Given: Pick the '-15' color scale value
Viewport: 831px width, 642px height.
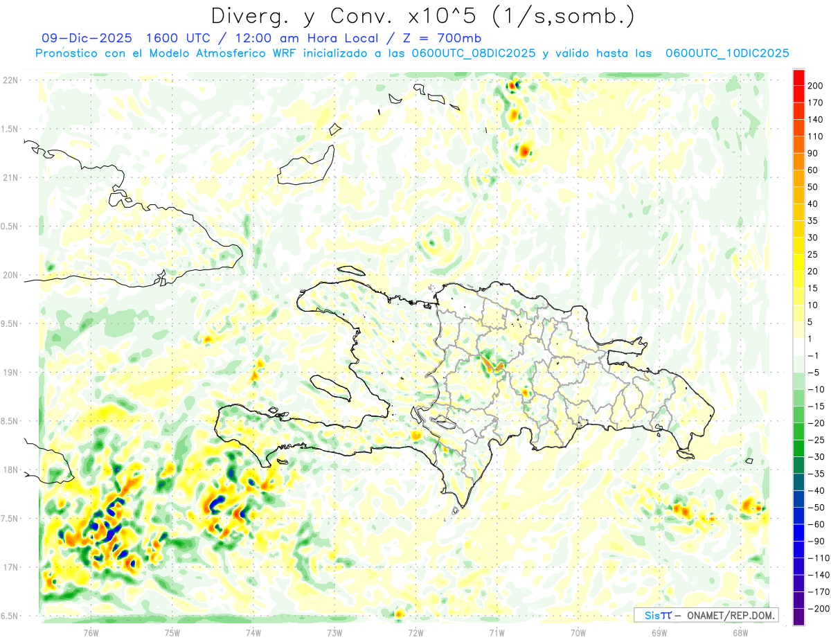Looking at the screenshot, I should (x=817, y=407).
